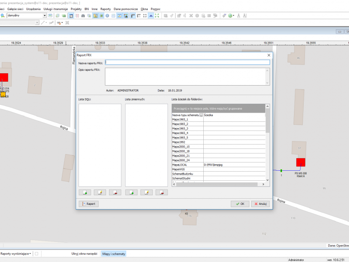Click the binoculars find icon

83,16
